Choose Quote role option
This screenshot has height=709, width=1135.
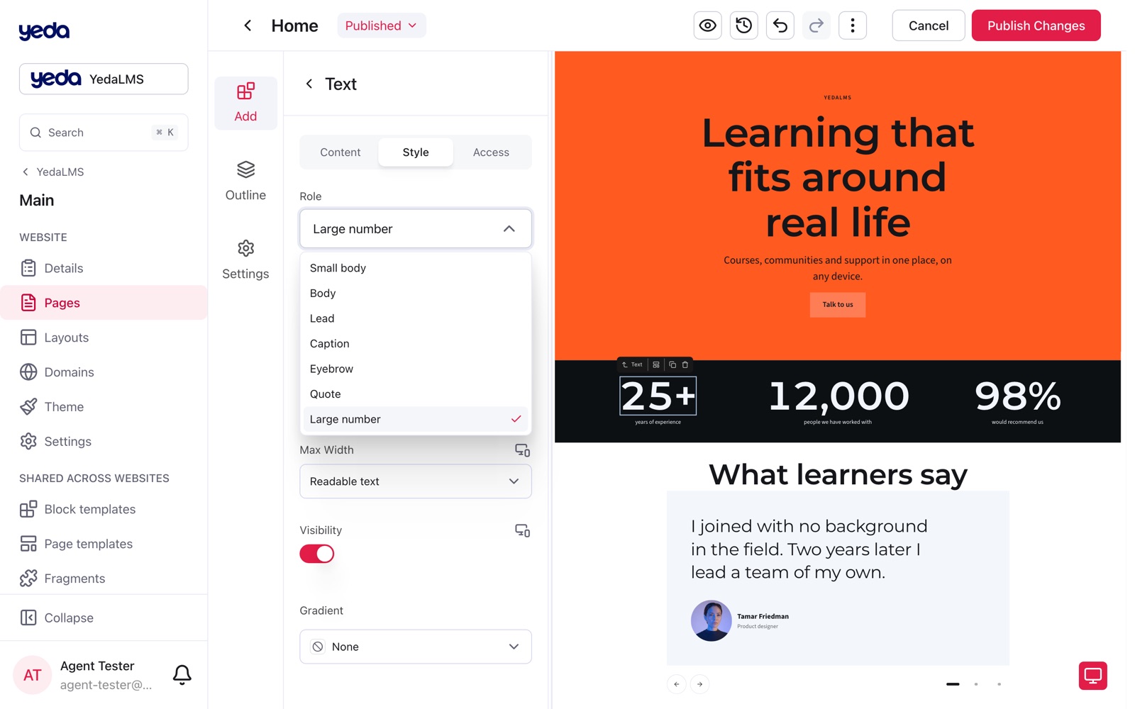click(x=416, y=394)
